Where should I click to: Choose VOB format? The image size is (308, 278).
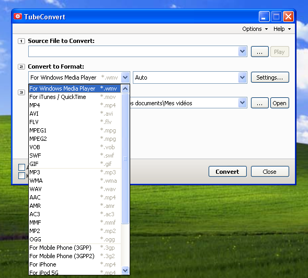75,147
